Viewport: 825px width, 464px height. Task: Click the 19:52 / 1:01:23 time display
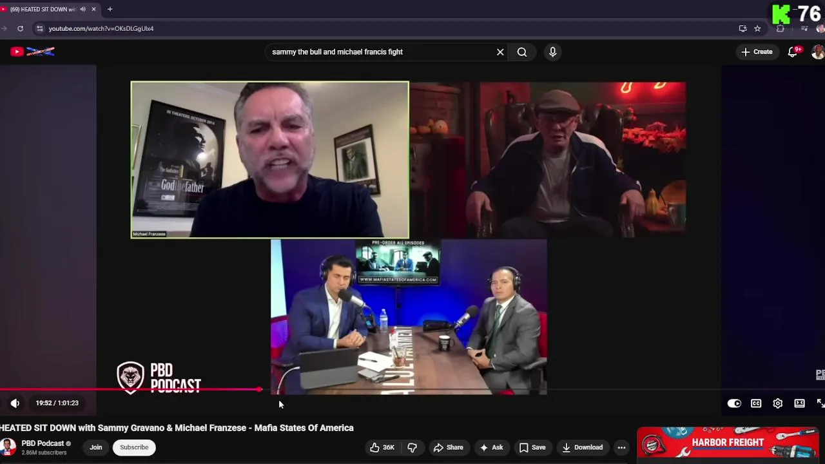tap(57, 403)
